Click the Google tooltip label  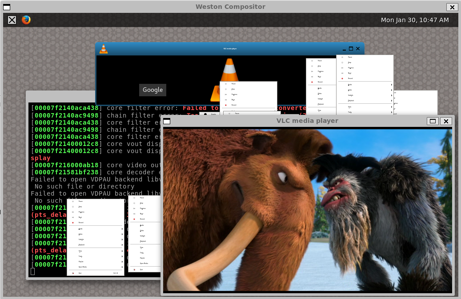pos(152,90)
